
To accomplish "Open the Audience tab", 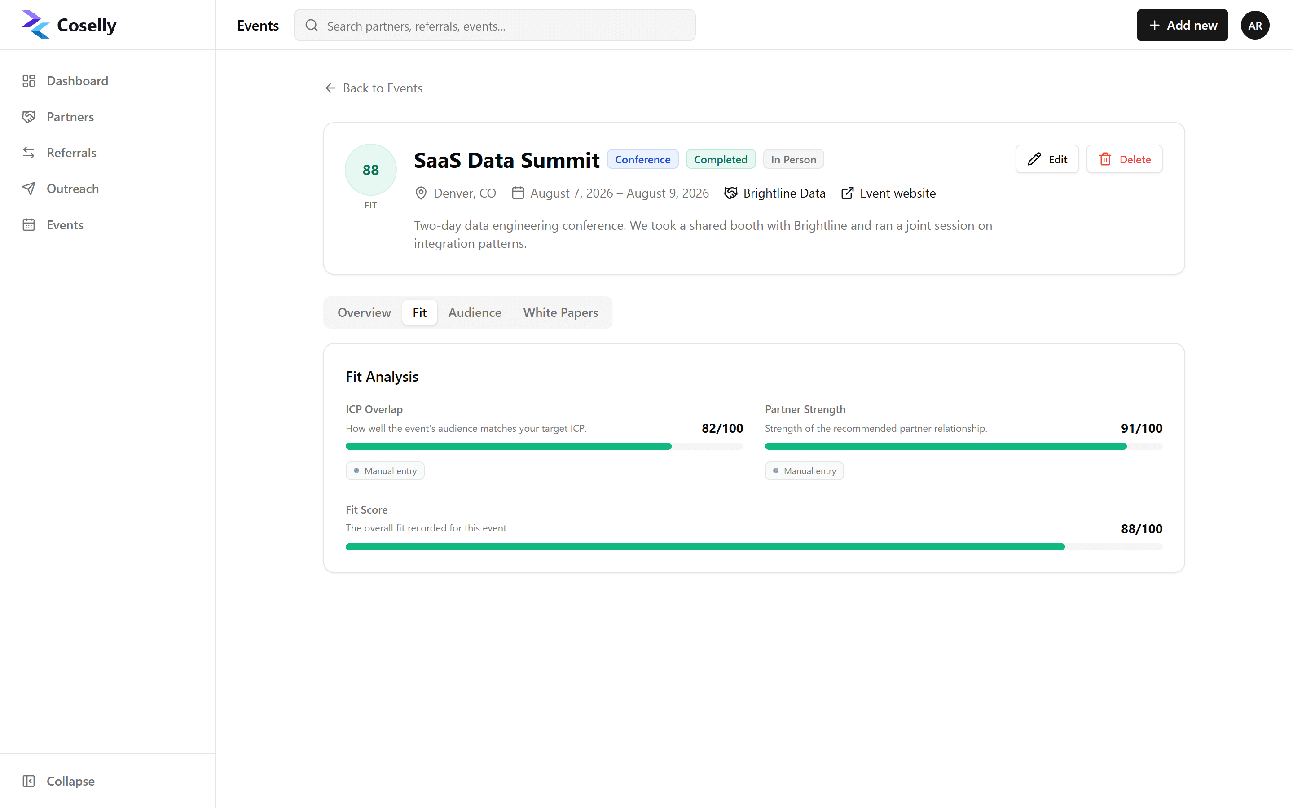I will coord(475,312).
